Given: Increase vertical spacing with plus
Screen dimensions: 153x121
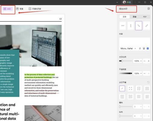Looking at the screenshot, I should tap(148, 116).
